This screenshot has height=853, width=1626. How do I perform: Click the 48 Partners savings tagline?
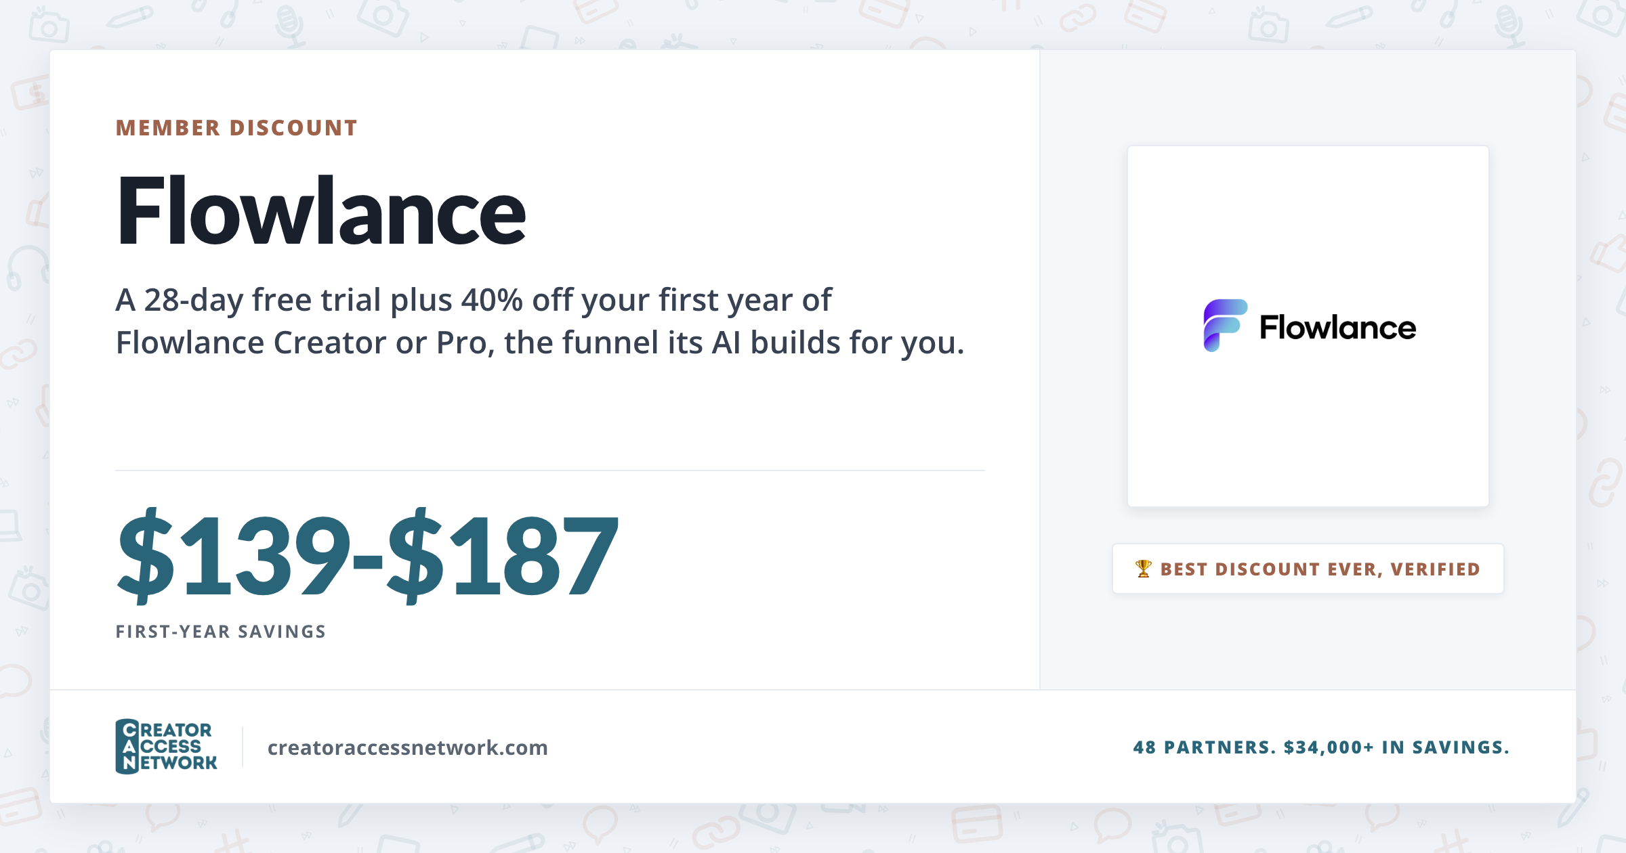tap(1321, 747)
